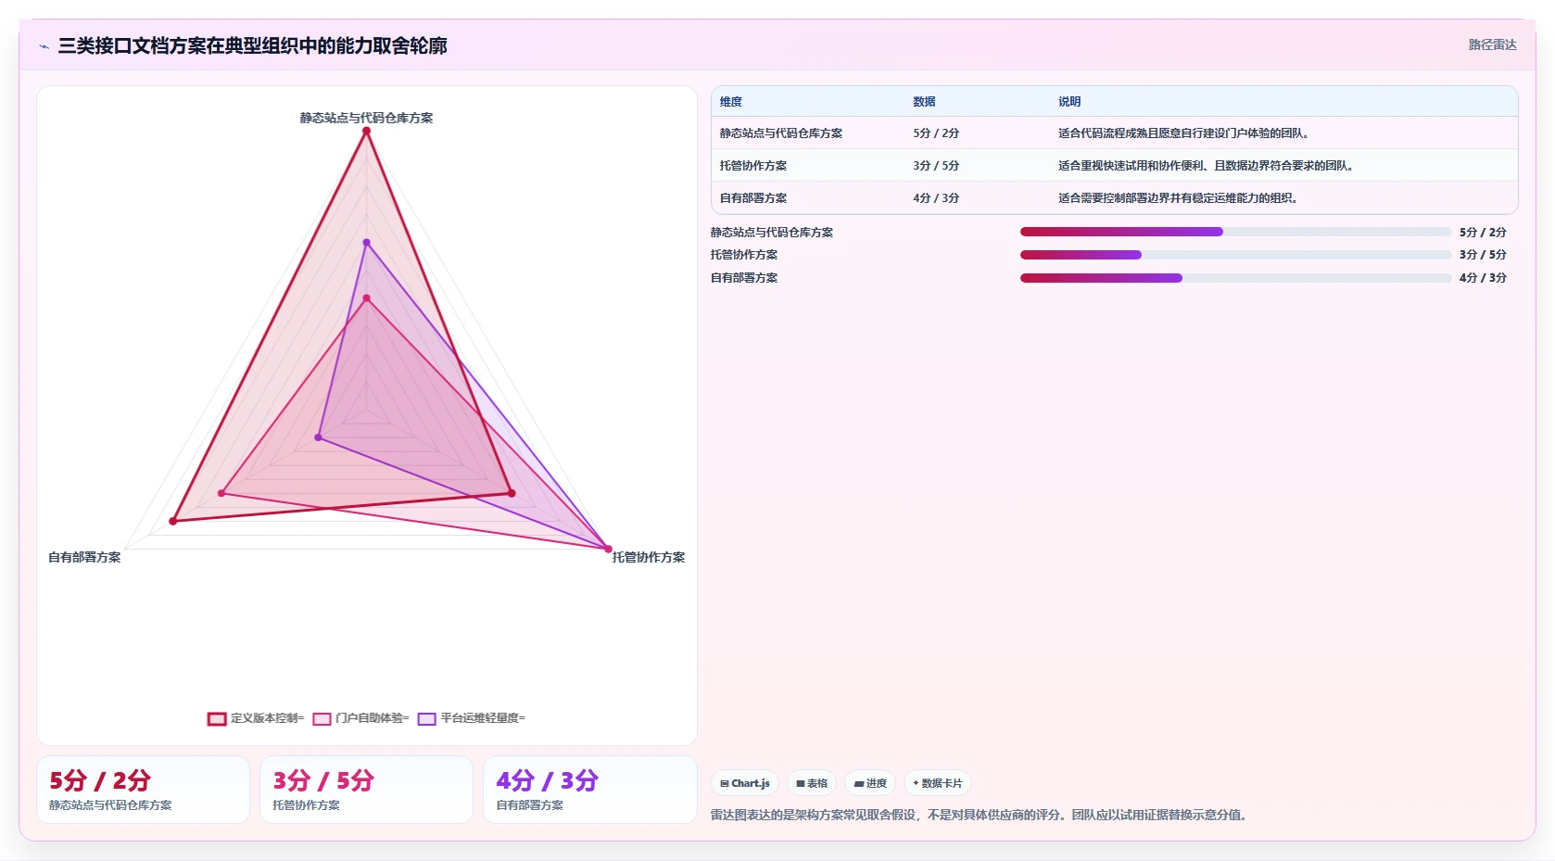The height and width of the screenshot is (861, 1555).
Task: Select the 静态站点与代码仓库方案 table row name
Action: click(x=781, y=133)
